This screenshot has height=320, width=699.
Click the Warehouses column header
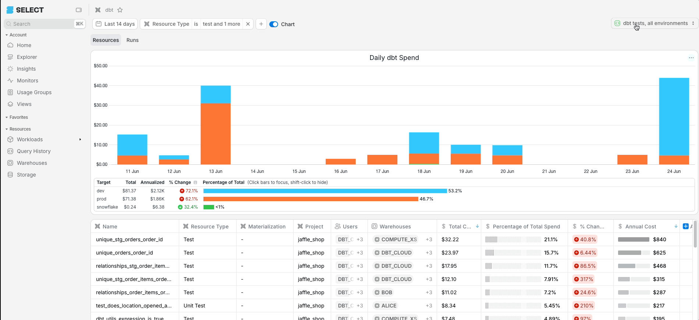pos(402,227)
